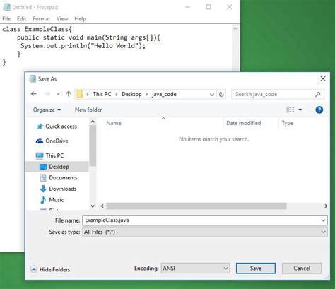Screen dimensions: 335x289
Task: Click the Save As dialog title icon
Action: pos(33,79)
